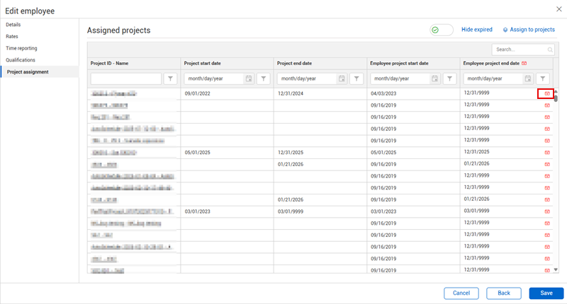Open calendar picker for Project end date filter

coord(342,78)
